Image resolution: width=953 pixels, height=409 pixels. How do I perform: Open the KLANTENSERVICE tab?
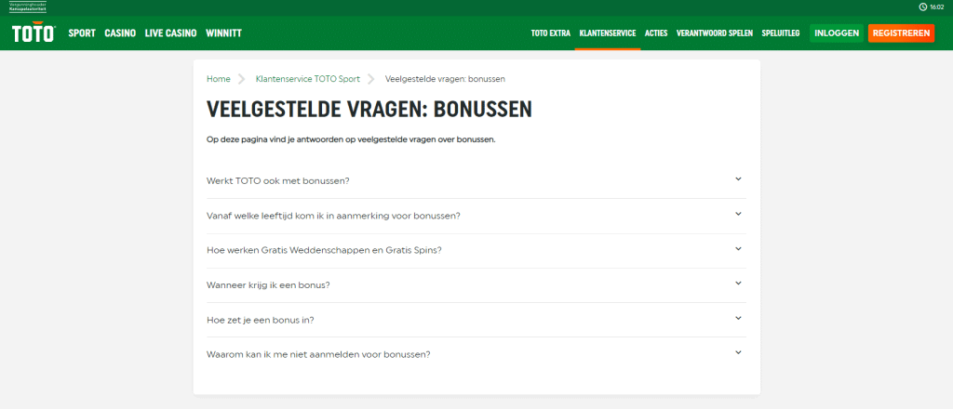click(608, 33)
